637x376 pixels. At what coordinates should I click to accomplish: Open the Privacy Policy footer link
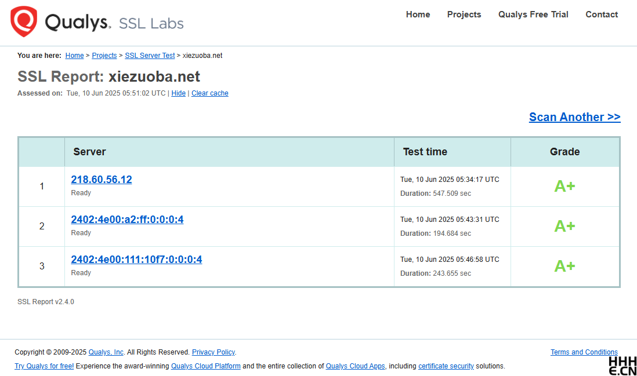(213, 352)
